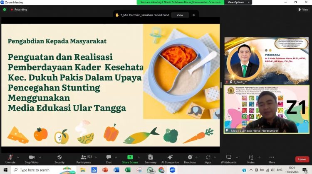Dismiss the raised hand notification

click(x=193, y=15)
